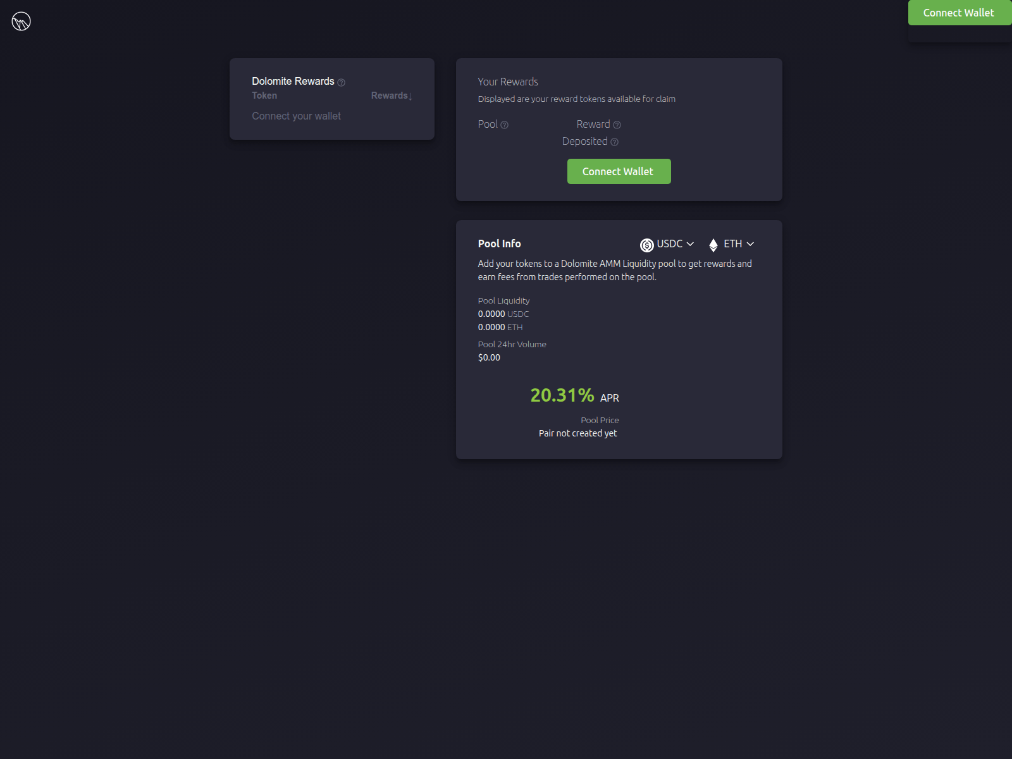Click the Dolomite Rewards title

pyautogui.click(x=293, y=81)
